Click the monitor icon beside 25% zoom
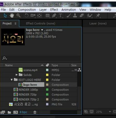The height and width of the screenshot is (118, 116). pos(92,112)
